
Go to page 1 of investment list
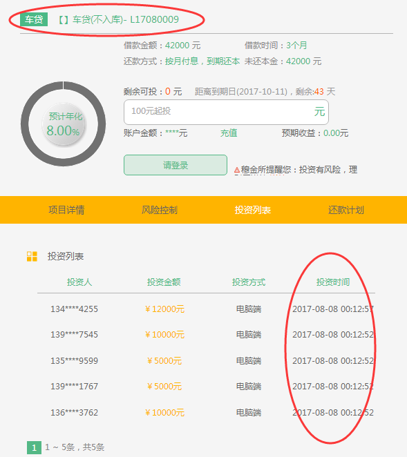[x=34, y=447]
